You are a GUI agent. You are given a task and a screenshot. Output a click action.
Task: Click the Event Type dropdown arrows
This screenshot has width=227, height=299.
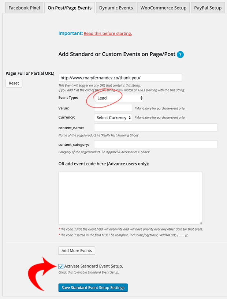click(x=141, y=98)
